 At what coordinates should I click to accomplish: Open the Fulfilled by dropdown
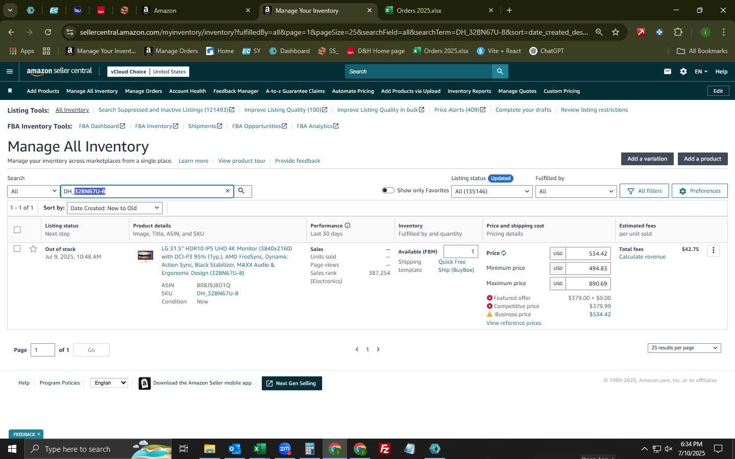pyautogui.click(x=576, y=191)
